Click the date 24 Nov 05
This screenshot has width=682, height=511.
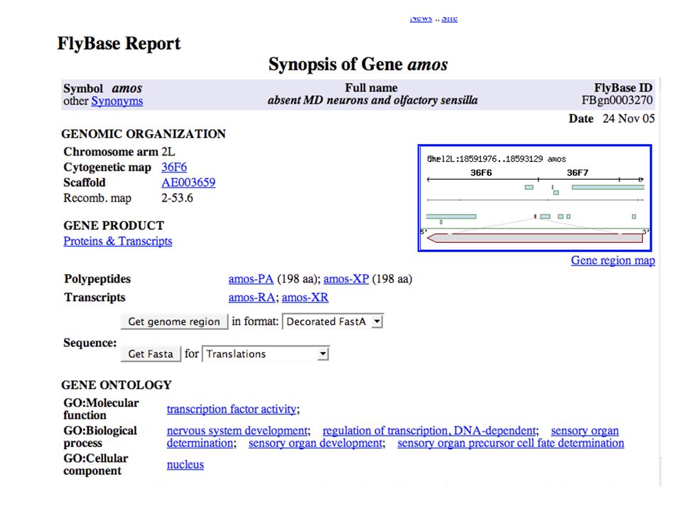[x=629, y=119]
